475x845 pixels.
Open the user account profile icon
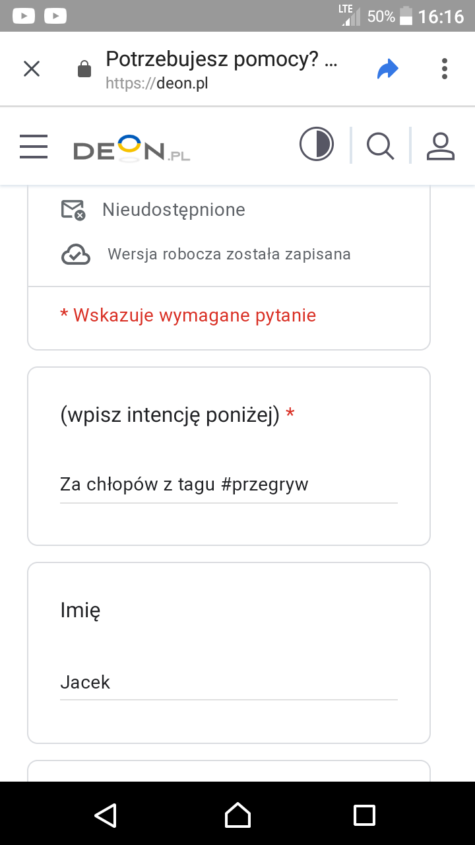pos(441,146)
